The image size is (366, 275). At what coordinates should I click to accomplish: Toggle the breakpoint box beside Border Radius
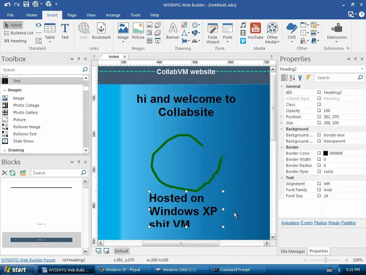point(319,165)
